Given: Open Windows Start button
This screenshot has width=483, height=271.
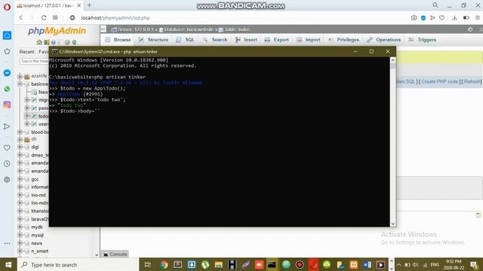Looking at the screenshot, I should 8,265.
